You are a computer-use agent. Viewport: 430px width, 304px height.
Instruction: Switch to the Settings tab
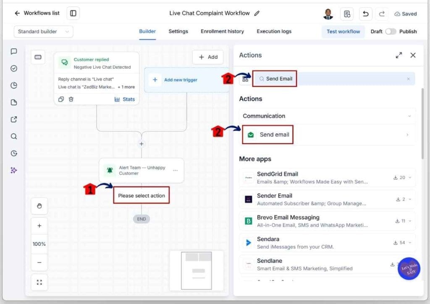pyautogui.click(x=178, y=31)
